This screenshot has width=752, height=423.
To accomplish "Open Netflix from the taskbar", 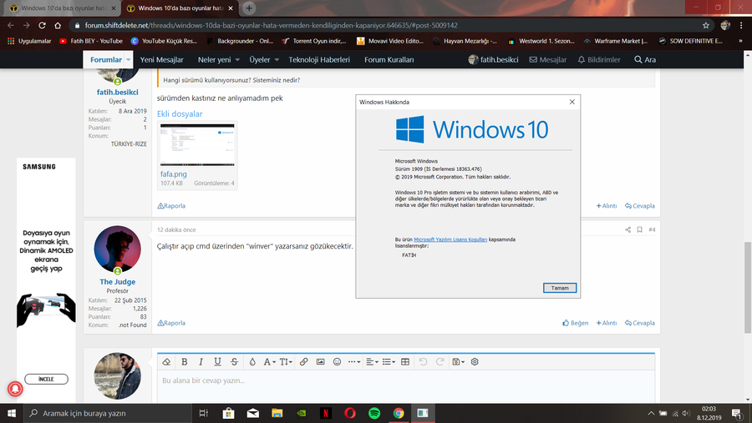I will coord(326,413).
